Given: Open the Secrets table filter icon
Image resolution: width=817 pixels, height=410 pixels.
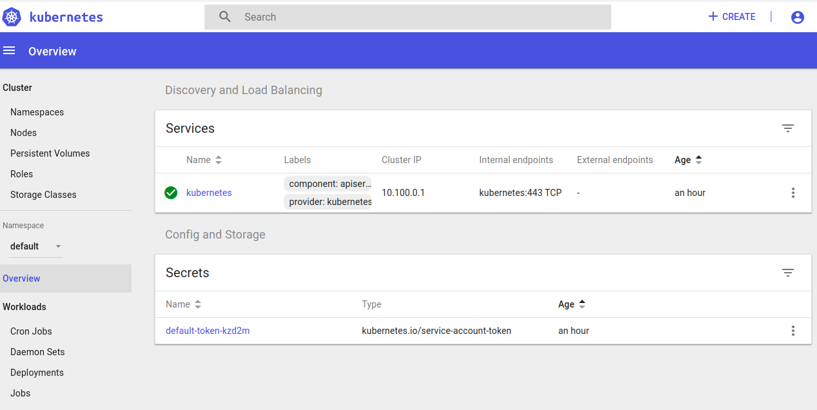Looking at the screenshot, I should click(x=788, y=273).
